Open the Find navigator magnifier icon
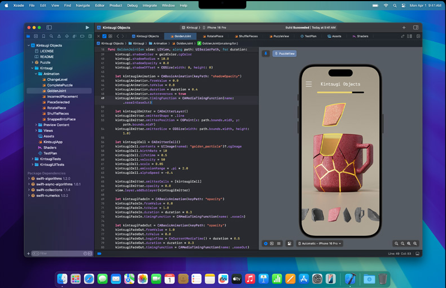 pyautogui.click(x=51, y=37)
